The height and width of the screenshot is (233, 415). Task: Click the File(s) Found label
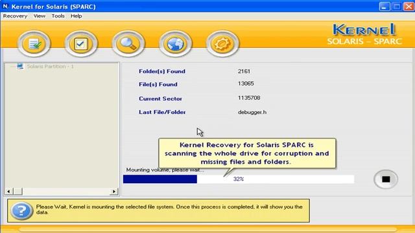pos(158,85)
